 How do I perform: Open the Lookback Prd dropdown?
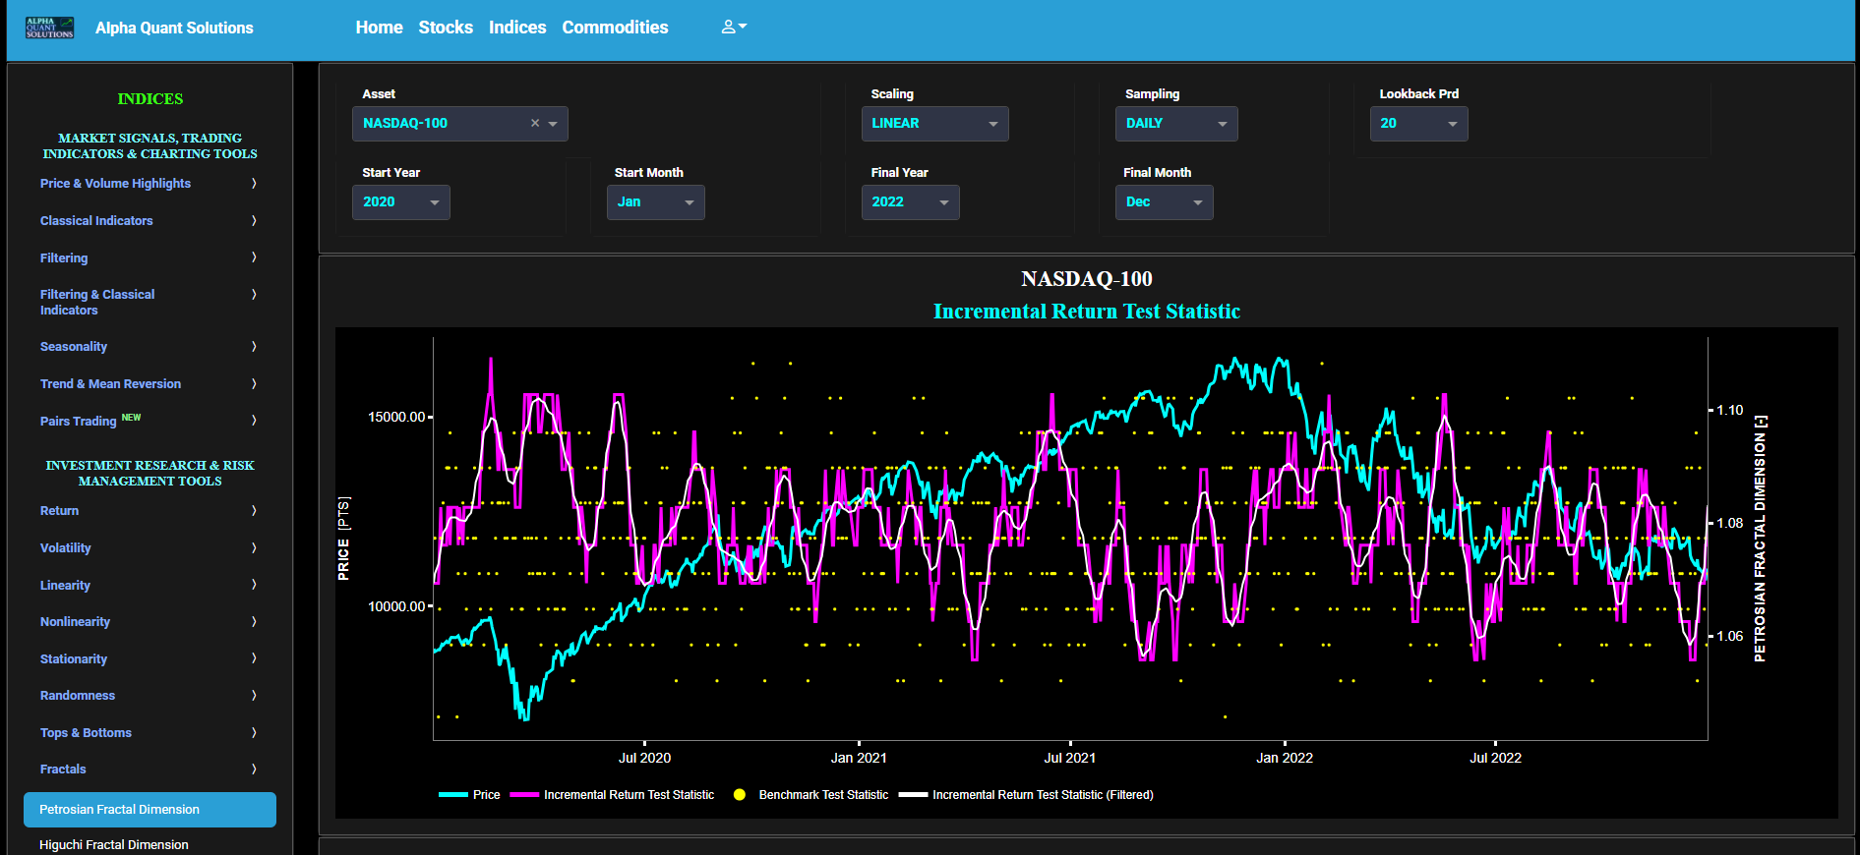coord(1418,124)
